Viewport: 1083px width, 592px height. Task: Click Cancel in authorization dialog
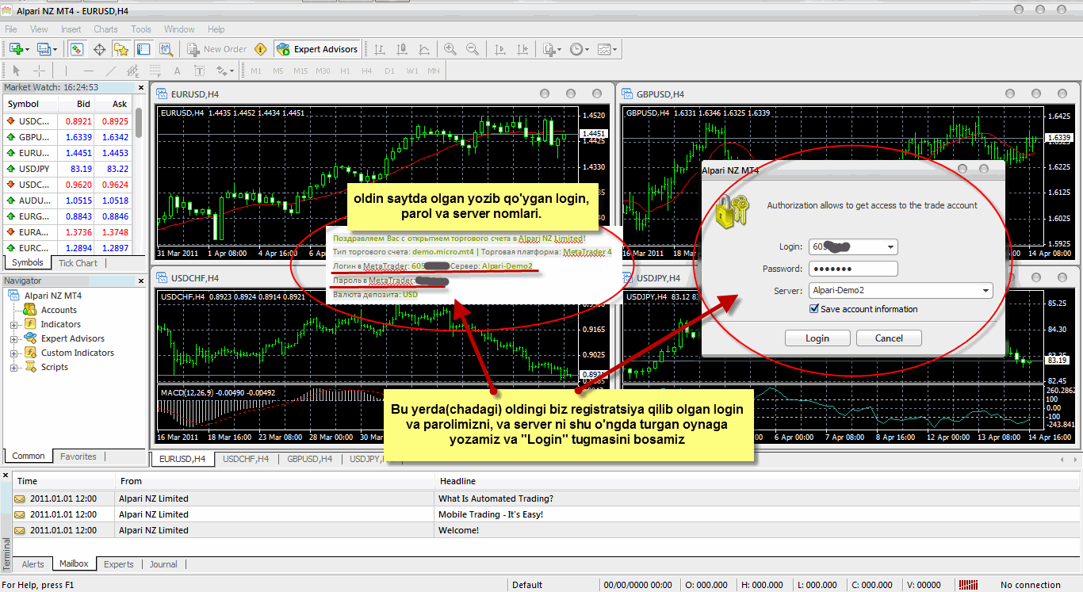[x=889, y=338]
